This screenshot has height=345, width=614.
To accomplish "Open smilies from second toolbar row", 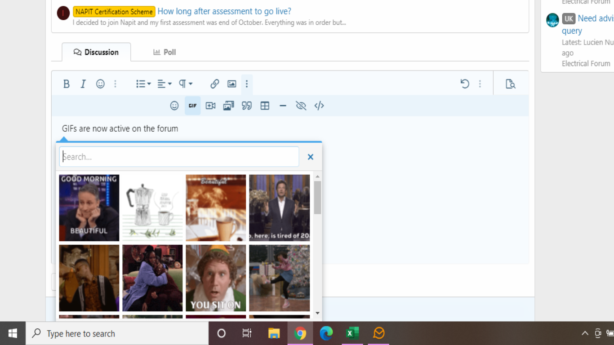I will pyautogui.click(x=174, y=106).
